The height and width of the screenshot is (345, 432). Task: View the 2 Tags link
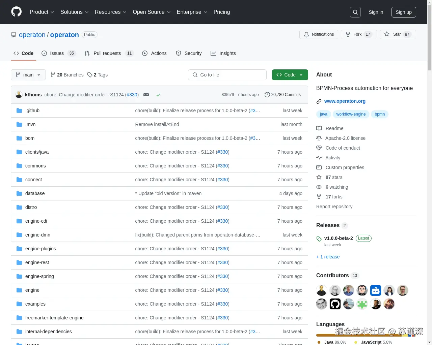[x=98, y=75]
